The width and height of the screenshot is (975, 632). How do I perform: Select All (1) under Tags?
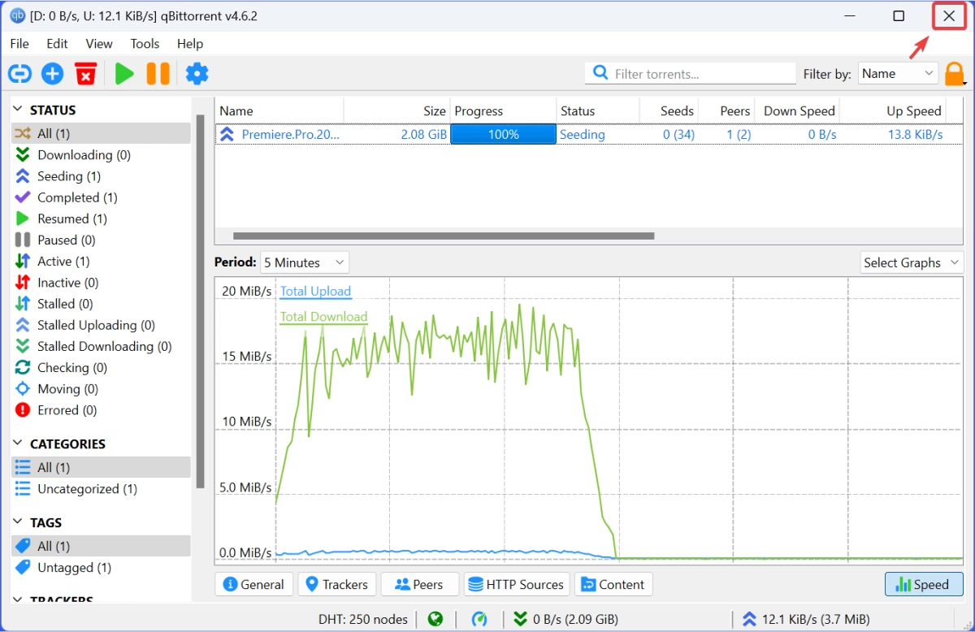101,546
